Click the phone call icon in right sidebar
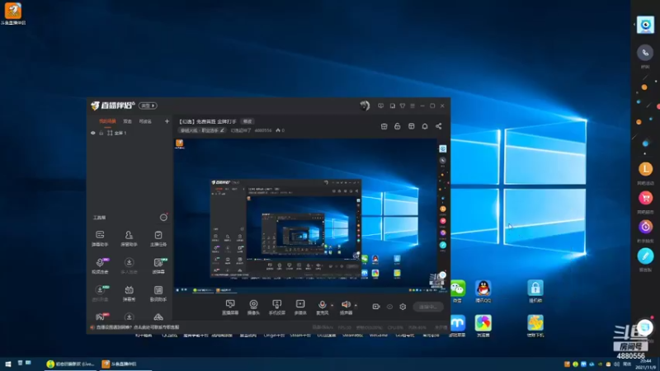 [645, 53]
